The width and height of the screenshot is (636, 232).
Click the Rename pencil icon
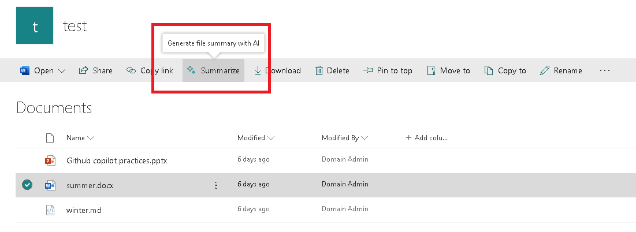(x=545, y=71)
